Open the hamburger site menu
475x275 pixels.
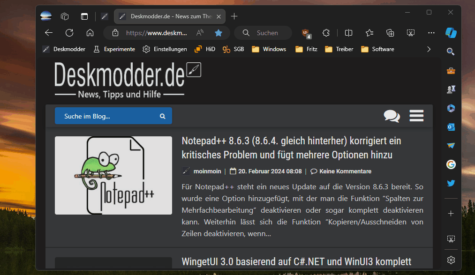416,116
